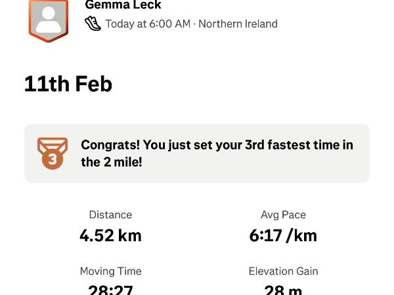Tap the 28 m elevation value
This screenshot has height=295, width=394.
point(283,289)
